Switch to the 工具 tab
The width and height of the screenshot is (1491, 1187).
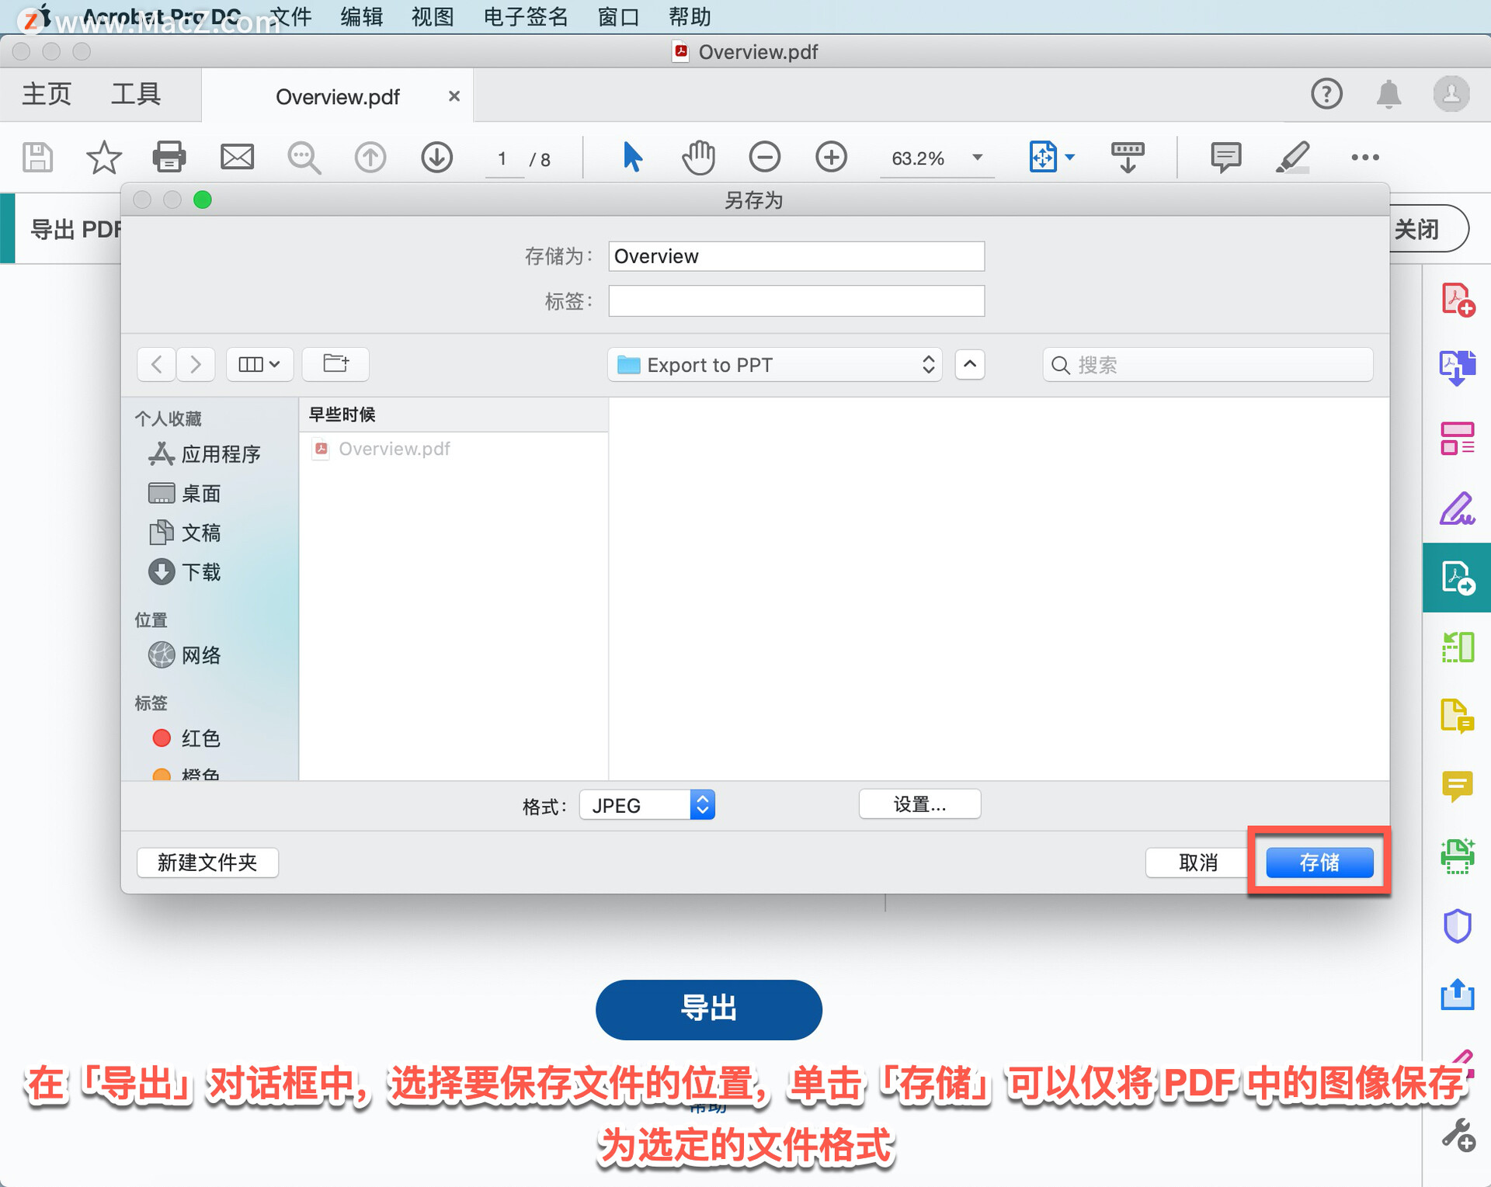(135, 95)
